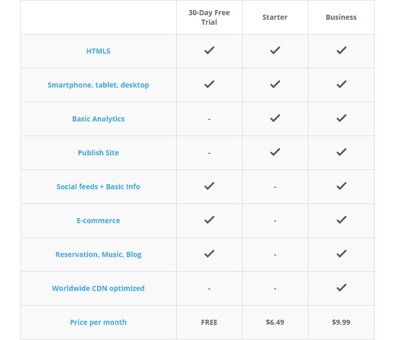393x340 pixels.
Task: Click the $9.99 Business price
Action: tap(341, 322)
